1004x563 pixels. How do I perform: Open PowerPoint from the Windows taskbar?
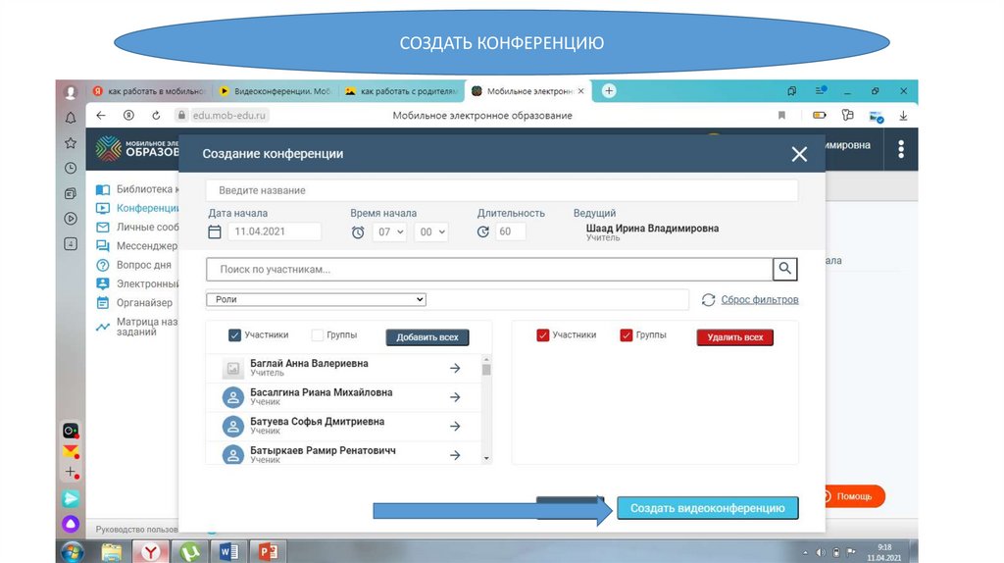(x=265, y=552)
